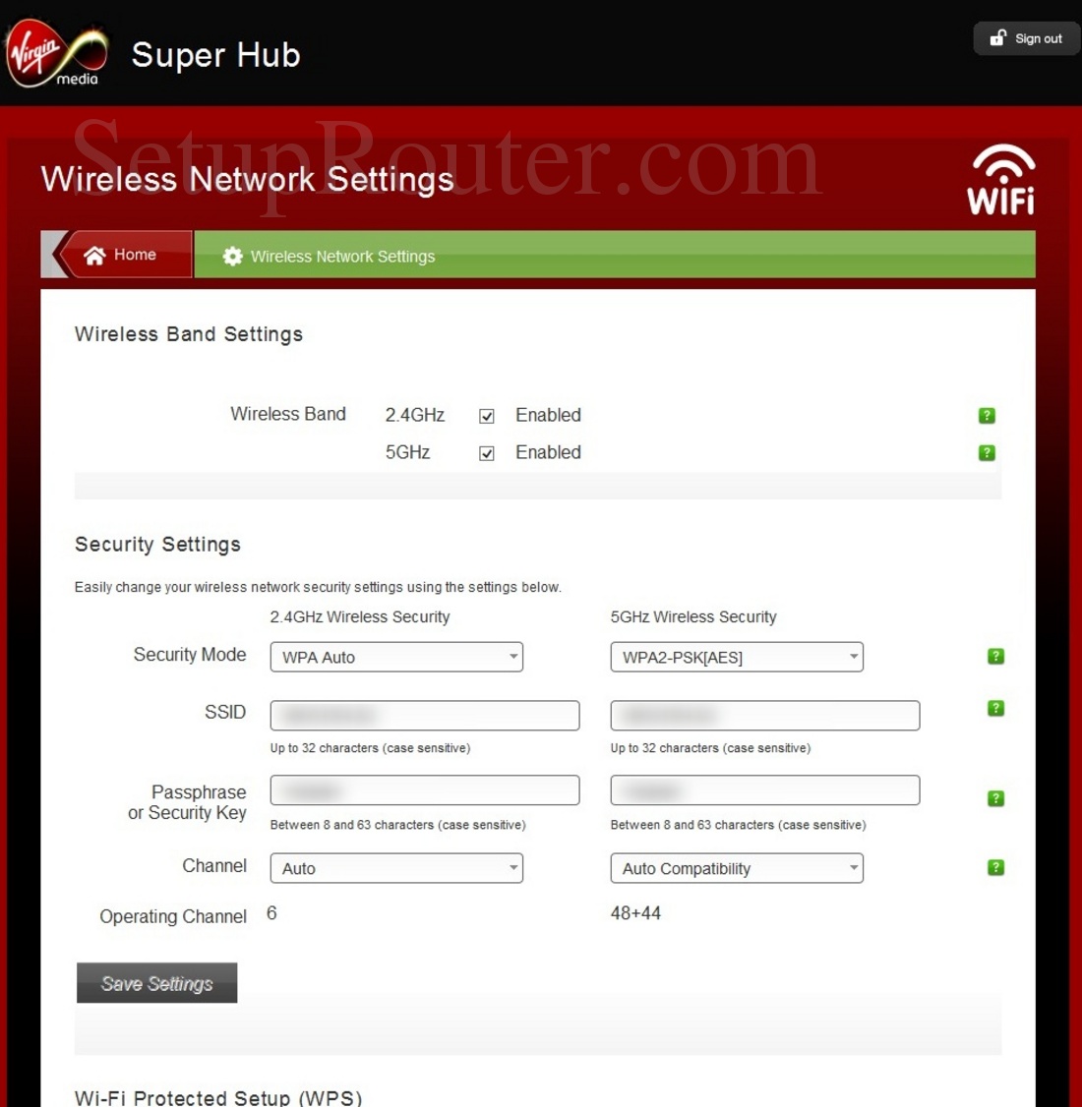This screenshot has width=1082, height=1107.
Task: Click the Super Hub title text
Action: pos(216,55)
